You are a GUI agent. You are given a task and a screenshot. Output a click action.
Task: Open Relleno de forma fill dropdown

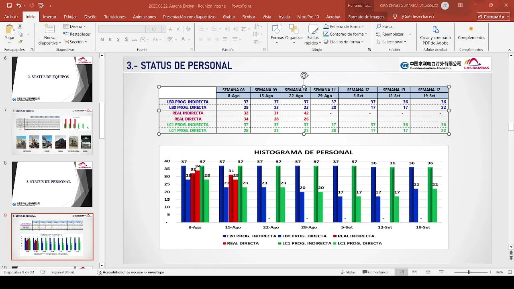343,26
